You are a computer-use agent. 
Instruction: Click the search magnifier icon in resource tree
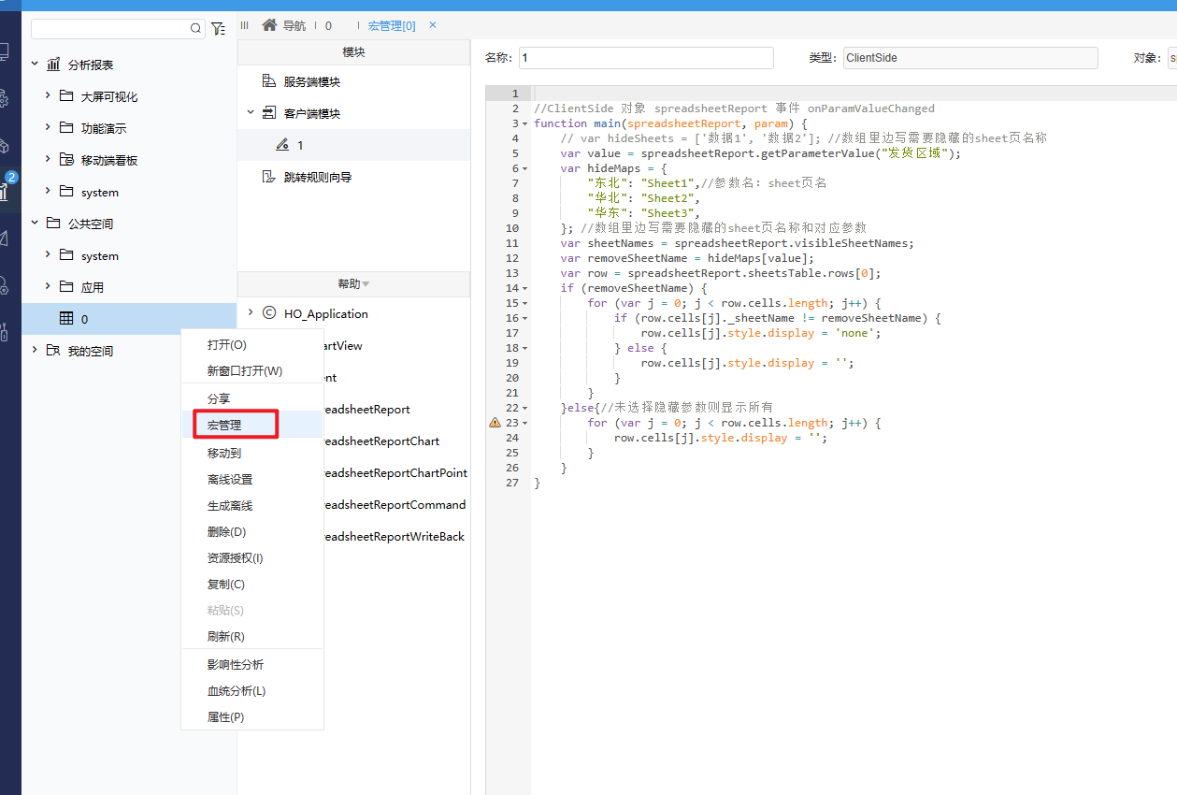[195, 28]
